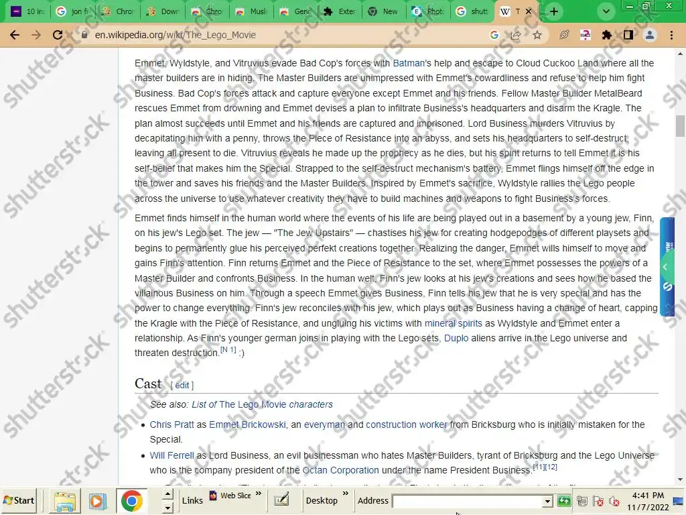Open the Will Ferrell link
The height and width of the screenshot is (515, 686).
[171, 455]
